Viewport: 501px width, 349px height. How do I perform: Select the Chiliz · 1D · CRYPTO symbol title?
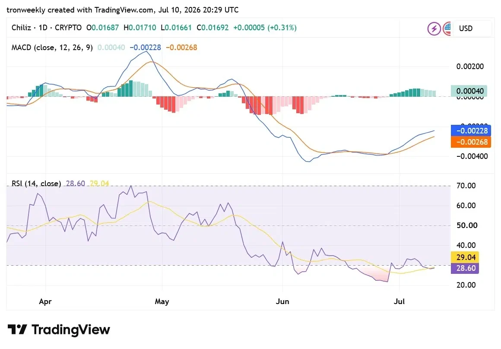[47, 28]
